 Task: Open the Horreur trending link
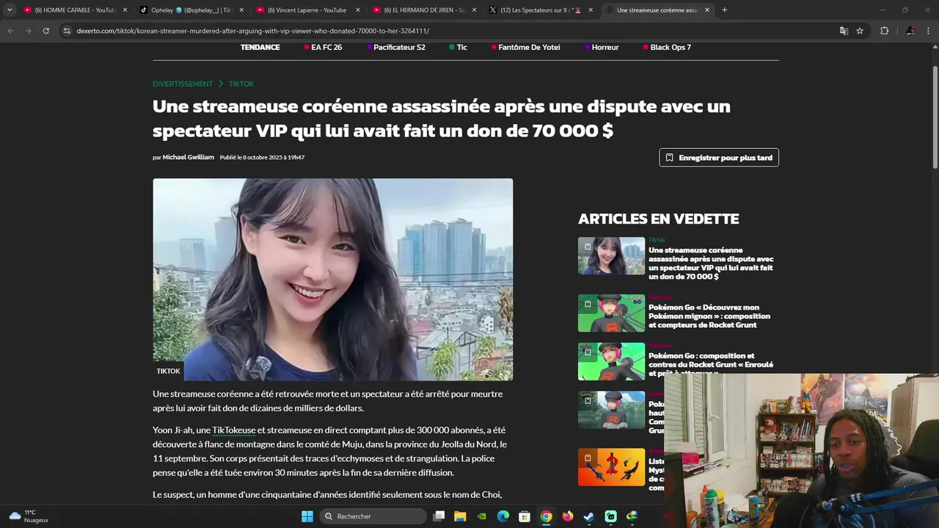tap(602, 47)
